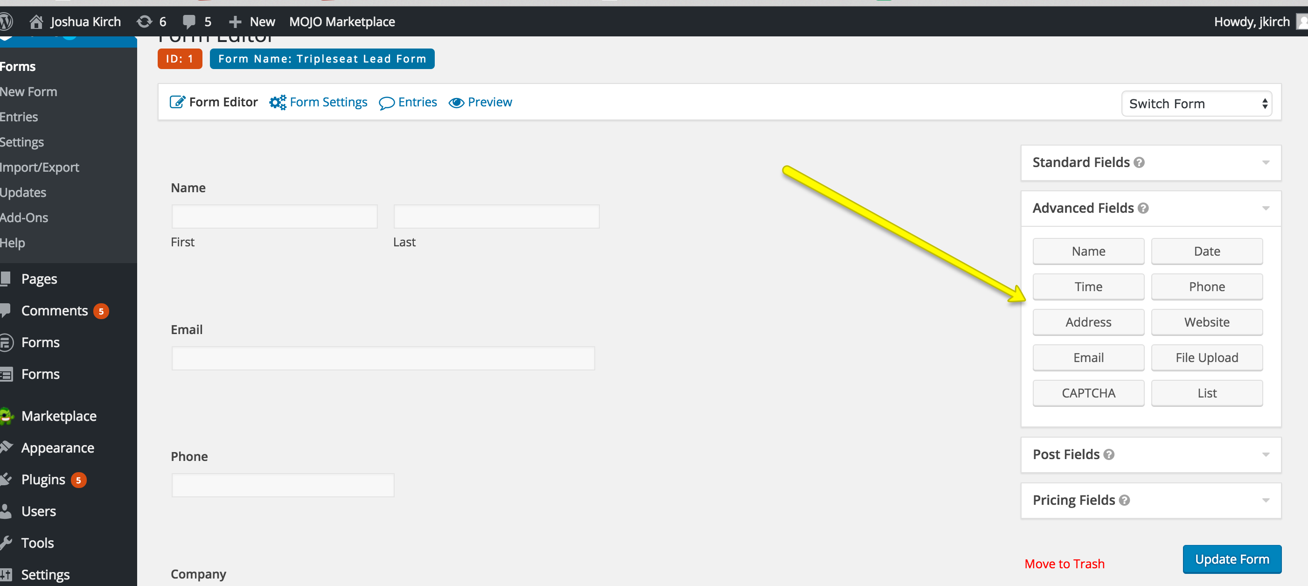Add a CAPTCHA field to the form
The height and width of the screenshot is (586, 1308).
[x=1088, y=392]
